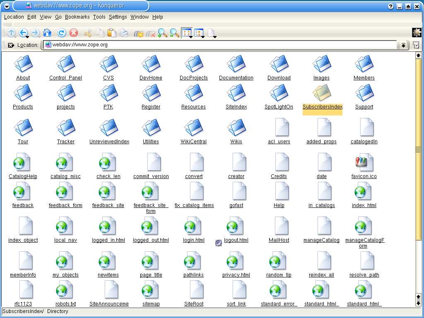This screenshot has width=424, height=318.
Task: Follow the Members folder link
Action: pos(364,78)
